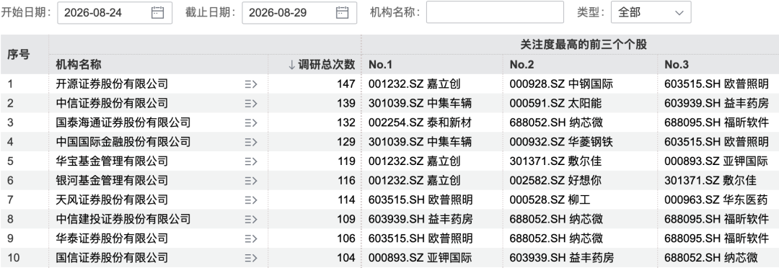The image size is (779, 268).
Task: Click 002582.SZ 好想你 stock cell
Action: (x=555, y=180)
